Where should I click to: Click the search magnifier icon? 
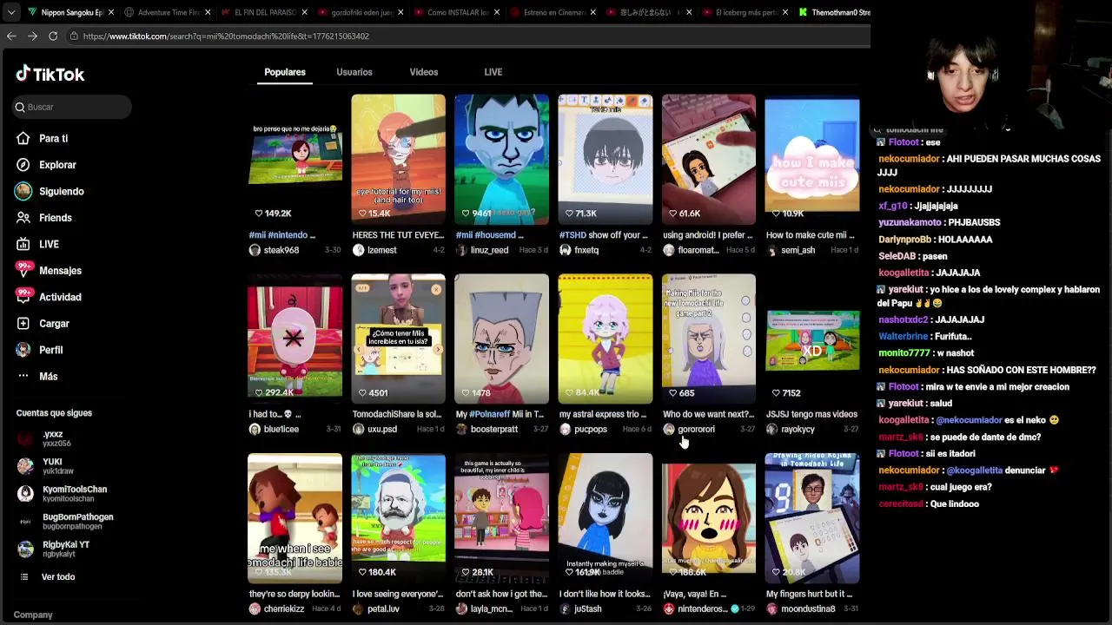[20, 107]
